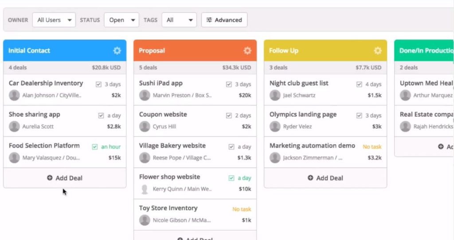The height and width of the screenshot is (240, 454).
Task: Toggle green task checkbox on Food Selection Platform
Action: pos(95,147)
